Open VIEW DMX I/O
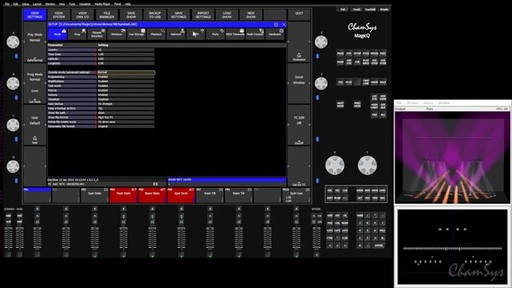The width and height of the screenshot is (512, 288). [82, 15]
